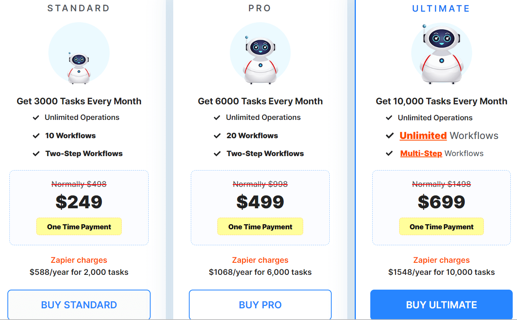Viewport: 517px width, 320px height.
Task: Open the underlined Unlimited link
Action: click(423, 136)
